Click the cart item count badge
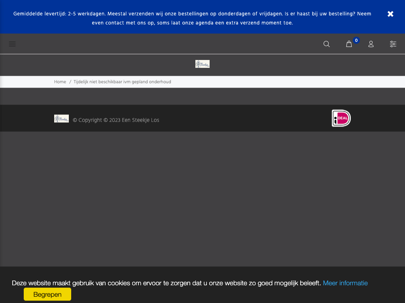The width and height of the screenshot is (405, 303). click(x=356, y=40)
